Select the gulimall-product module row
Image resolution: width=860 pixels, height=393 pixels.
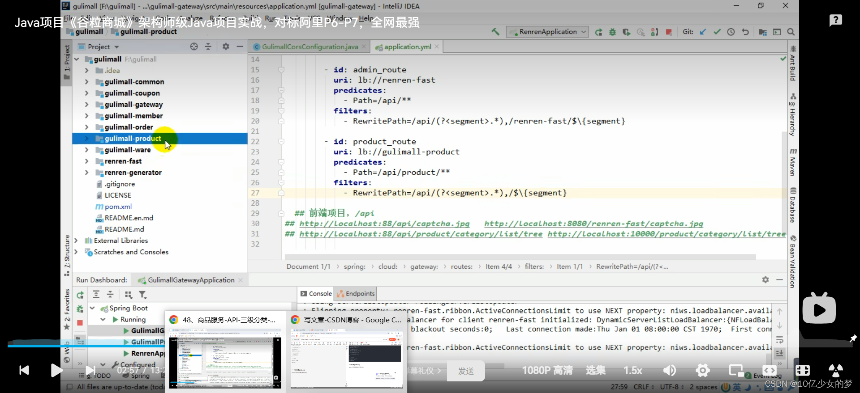(x=160, y=139)
